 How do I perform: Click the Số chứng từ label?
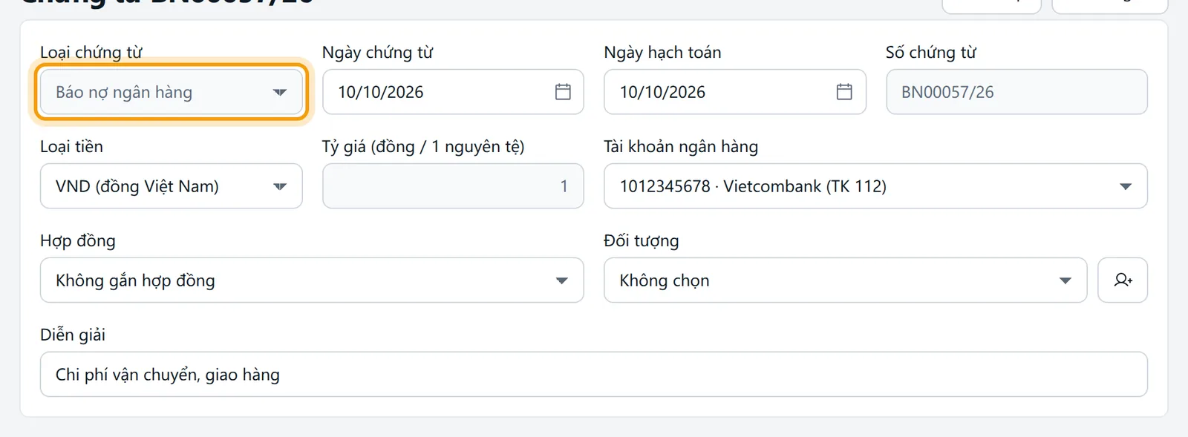[931, 53]
